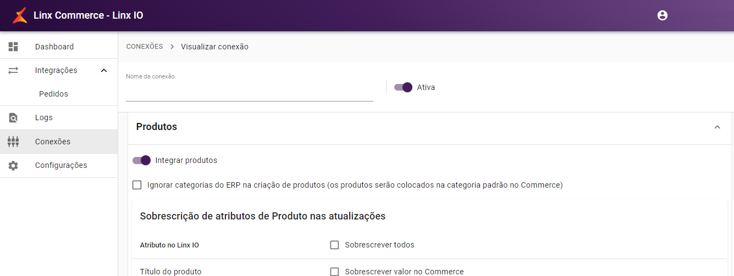Screen dimensions: 734x276
Task: Select the Integrações menu label
Action: click(x=56, y=70)
